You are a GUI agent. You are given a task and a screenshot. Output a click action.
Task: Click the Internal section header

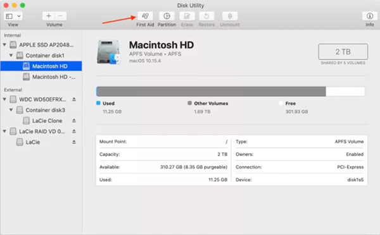[x=13, y=35]
